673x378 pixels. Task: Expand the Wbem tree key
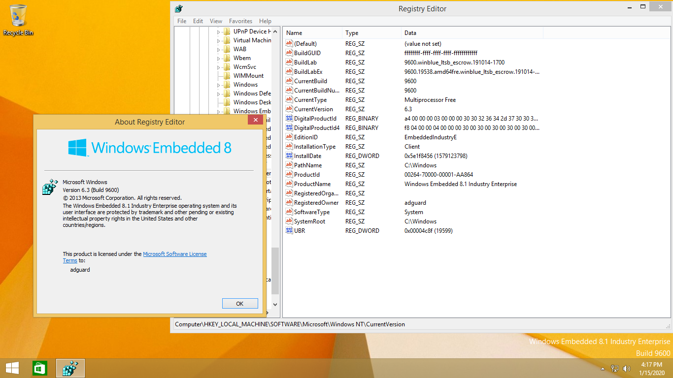219,58
